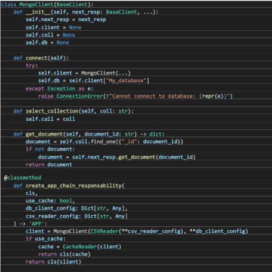Click the class MongoClient definition line
Image resolution: width=272 pixels, height=272 pixels.
pos(47,4)
